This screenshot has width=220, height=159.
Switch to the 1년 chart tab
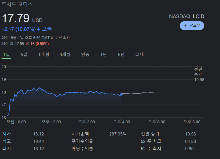point(103,54)
